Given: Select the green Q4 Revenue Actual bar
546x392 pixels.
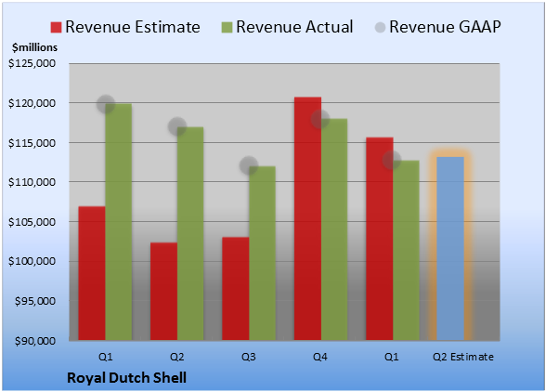Looking at the screenshot, I should (334, 229).
